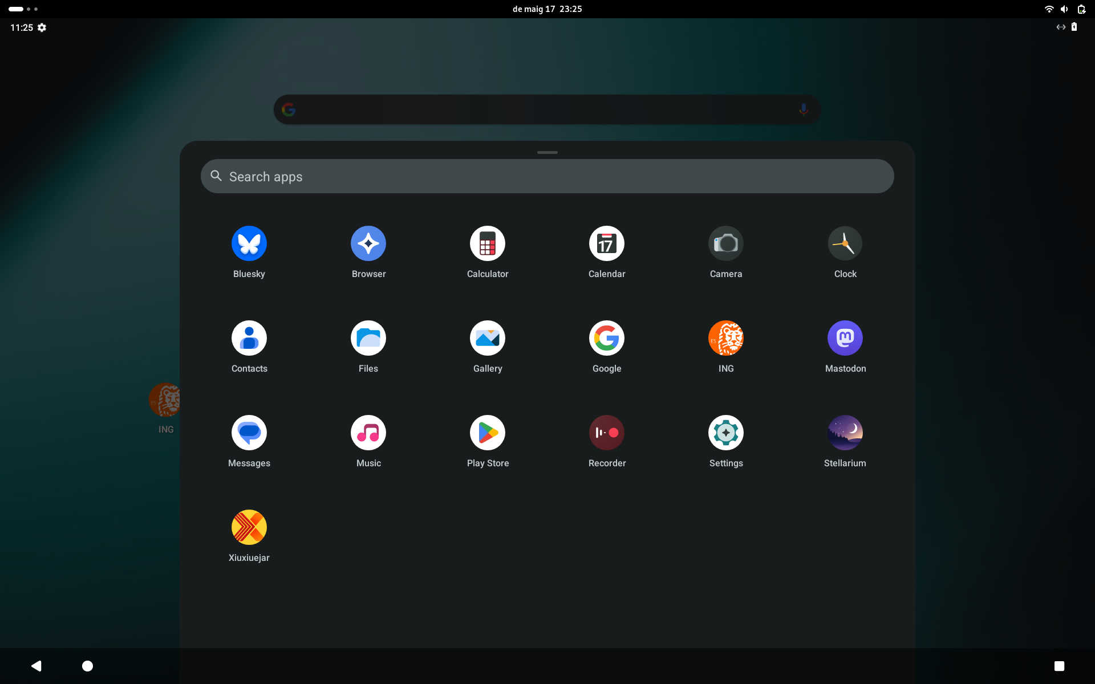The width and height of the screenshot is (1095, 684).
Task: Click the magnifier icon in Search apps
Action: tap(216, 176)
